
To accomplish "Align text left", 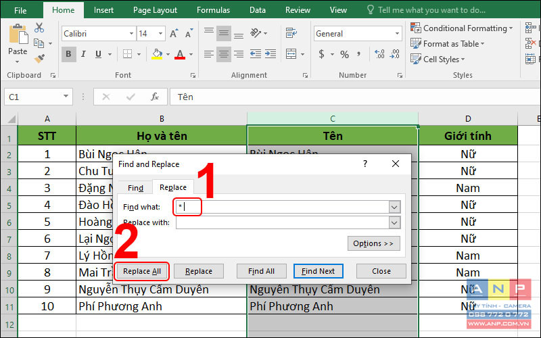I will tap(209, 54).
